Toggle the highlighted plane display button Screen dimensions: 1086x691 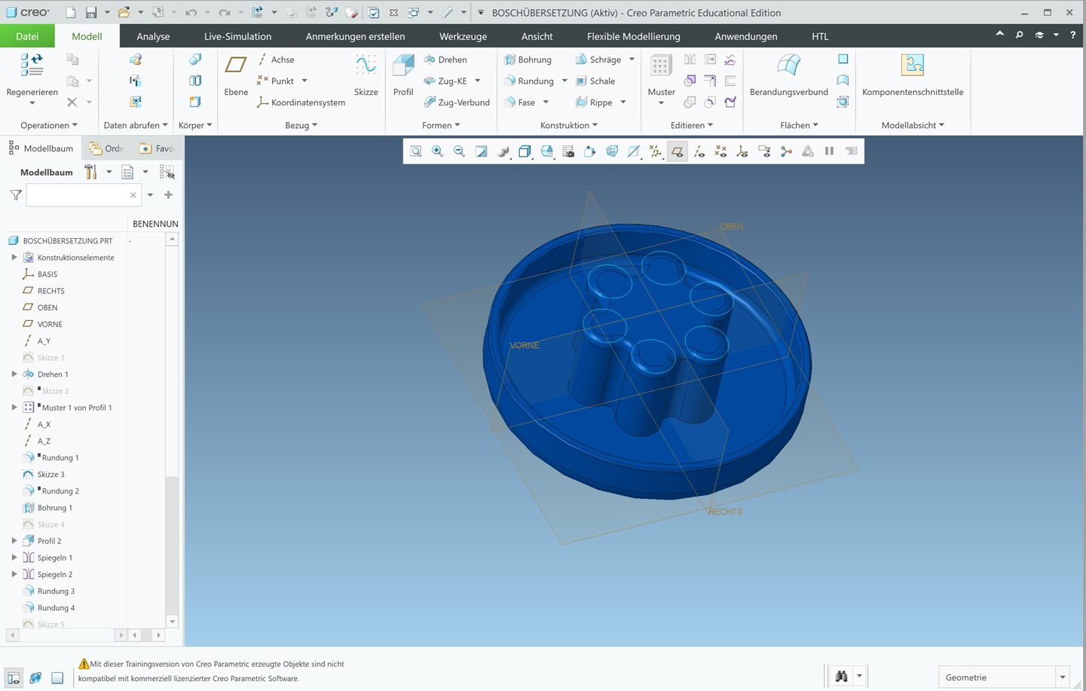678,151
